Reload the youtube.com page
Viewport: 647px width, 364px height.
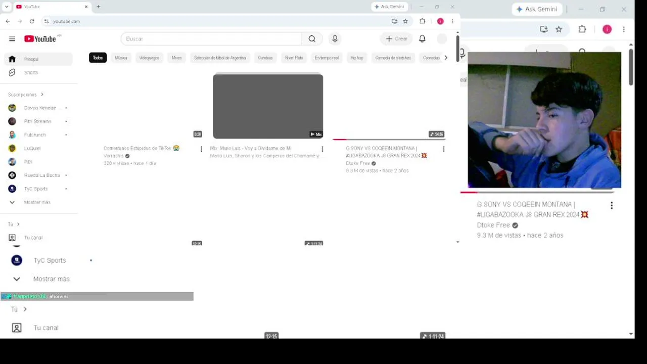click(32, 21)
